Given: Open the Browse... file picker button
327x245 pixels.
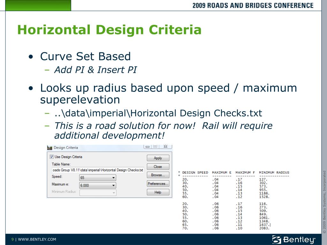Looking at the screenshot, I should (158, 175).
